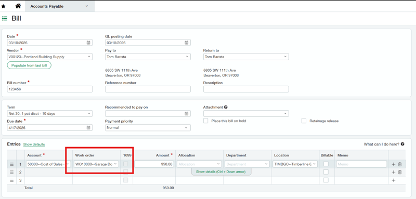Open the row 1 Account dropdown
Image resolution: width=416 pixels, height=199 pixels.
68,164
